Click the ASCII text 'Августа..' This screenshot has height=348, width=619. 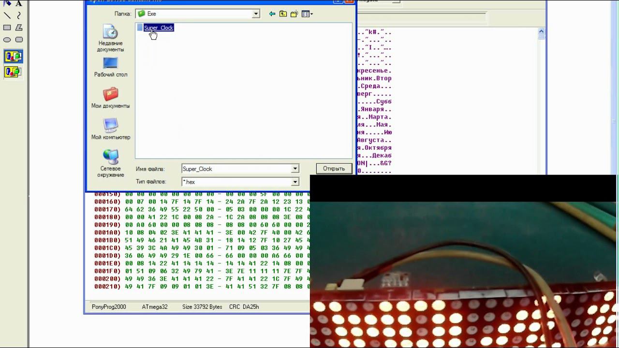374,140
